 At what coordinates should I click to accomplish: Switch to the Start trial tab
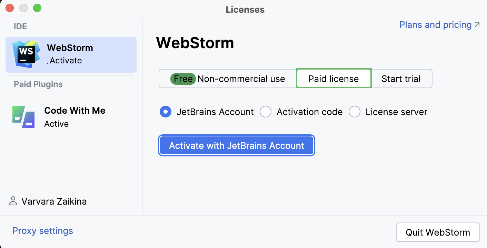point(401,79)
